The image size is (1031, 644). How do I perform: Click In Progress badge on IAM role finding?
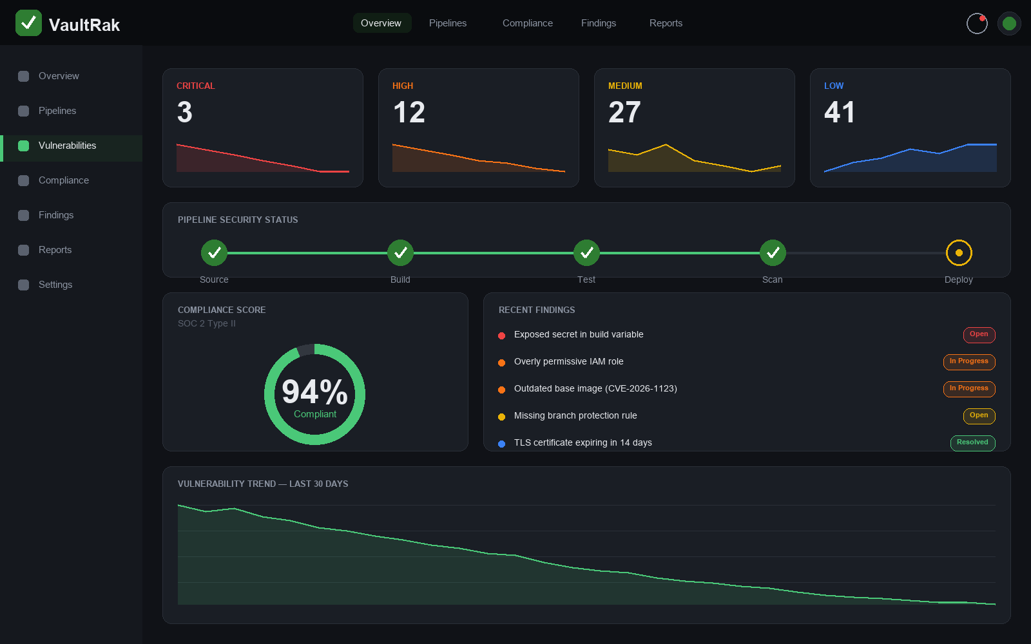(x=969, y=362)
